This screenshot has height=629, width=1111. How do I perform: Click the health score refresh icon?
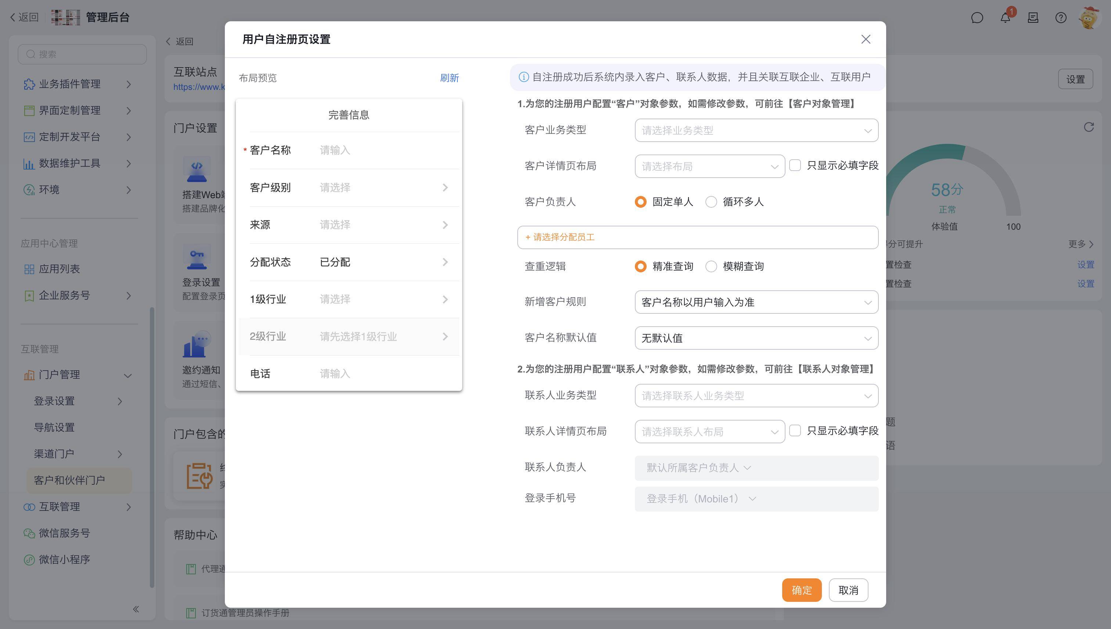(1089, 127)
